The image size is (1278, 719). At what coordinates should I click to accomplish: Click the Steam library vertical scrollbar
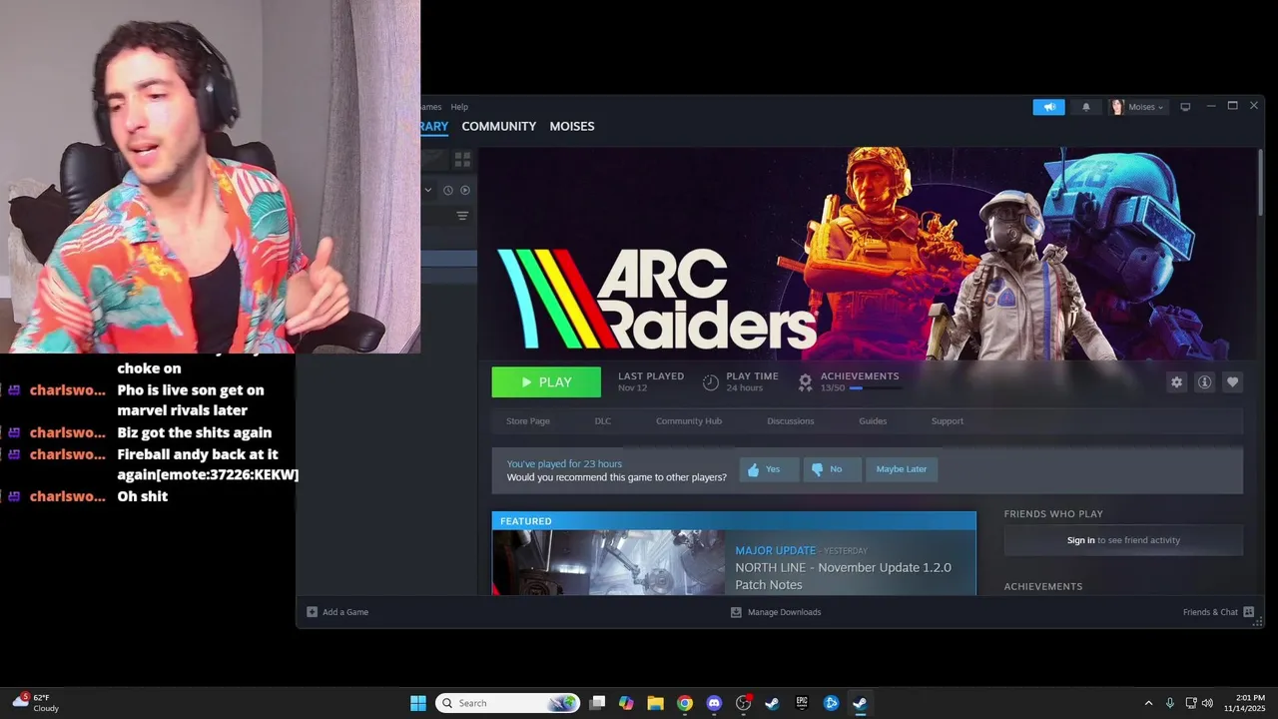[1260, 180]
